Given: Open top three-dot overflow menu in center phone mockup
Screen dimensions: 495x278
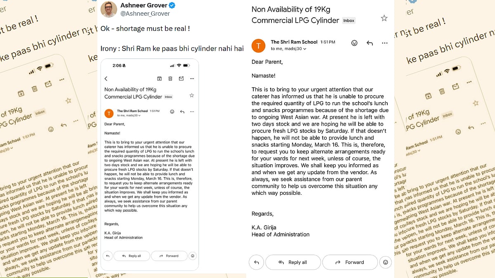Looking at the screenshot, I should click(192, 79).
